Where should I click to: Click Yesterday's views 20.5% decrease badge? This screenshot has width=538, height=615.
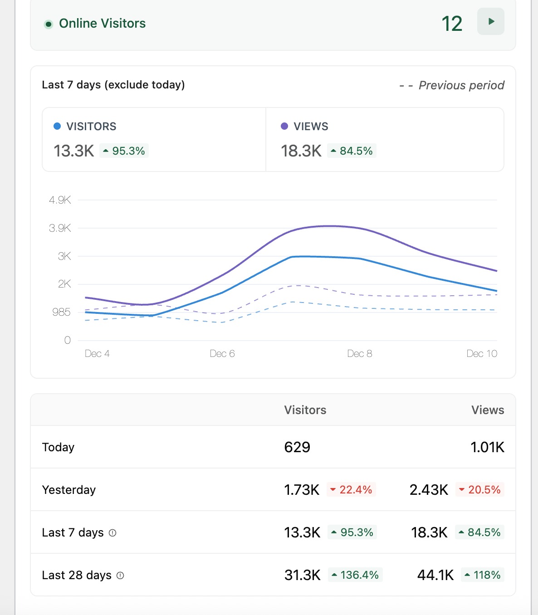pos(479,490)
